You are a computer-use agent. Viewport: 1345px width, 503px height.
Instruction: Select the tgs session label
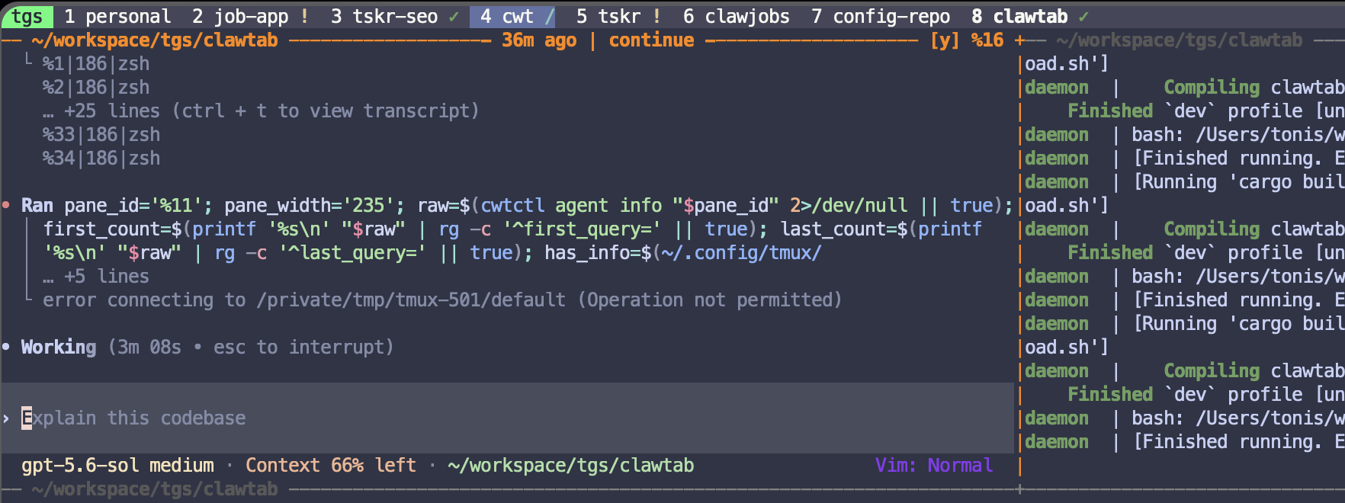tap(27, 16)
